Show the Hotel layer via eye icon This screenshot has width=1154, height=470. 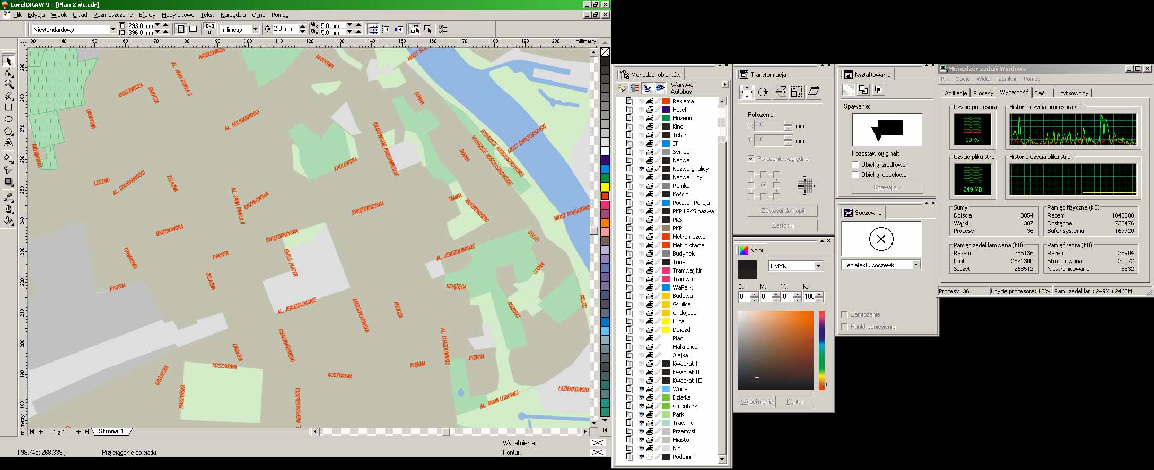(x=641, y=110)
